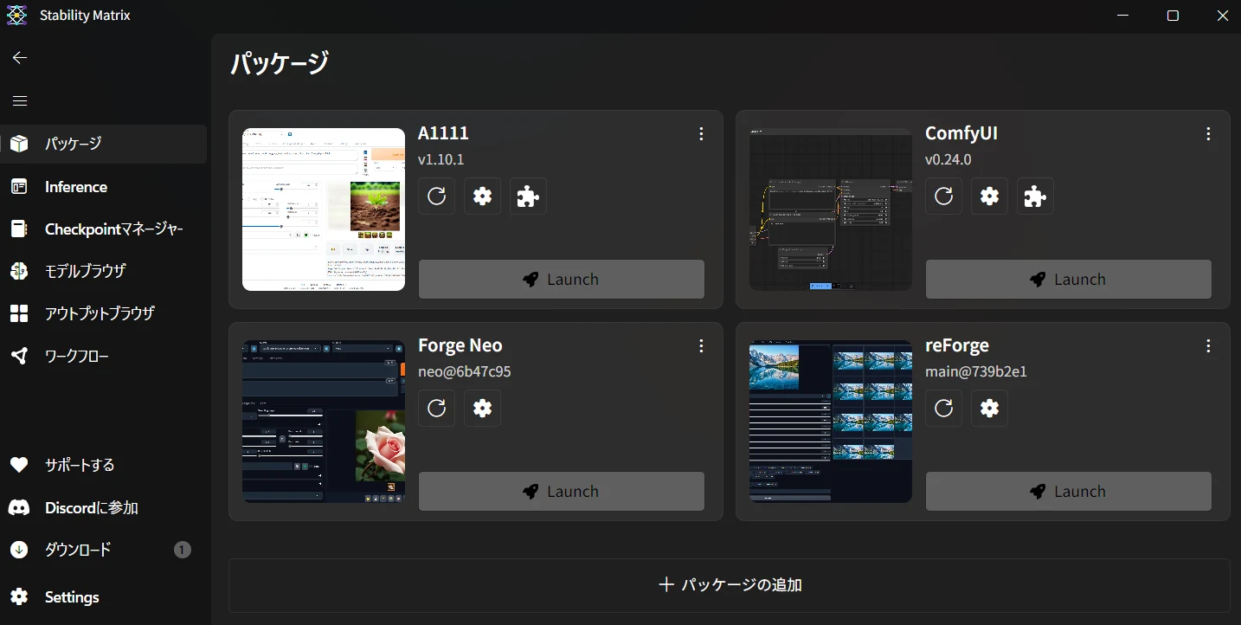Open ComfyUI extensions puzzle icon
The height and width of the screenshot is (625, 1241).
1035,196
